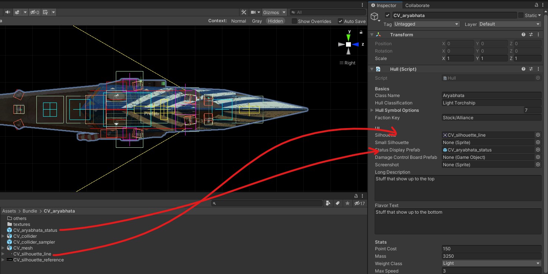Open Hull script presets icon
Screen dimensions: 548x274
(531, 69)
